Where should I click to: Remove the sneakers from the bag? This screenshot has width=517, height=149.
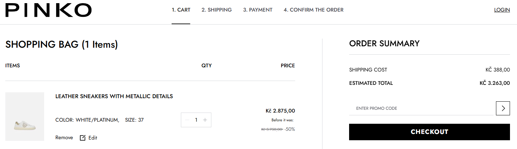point(64,138)
